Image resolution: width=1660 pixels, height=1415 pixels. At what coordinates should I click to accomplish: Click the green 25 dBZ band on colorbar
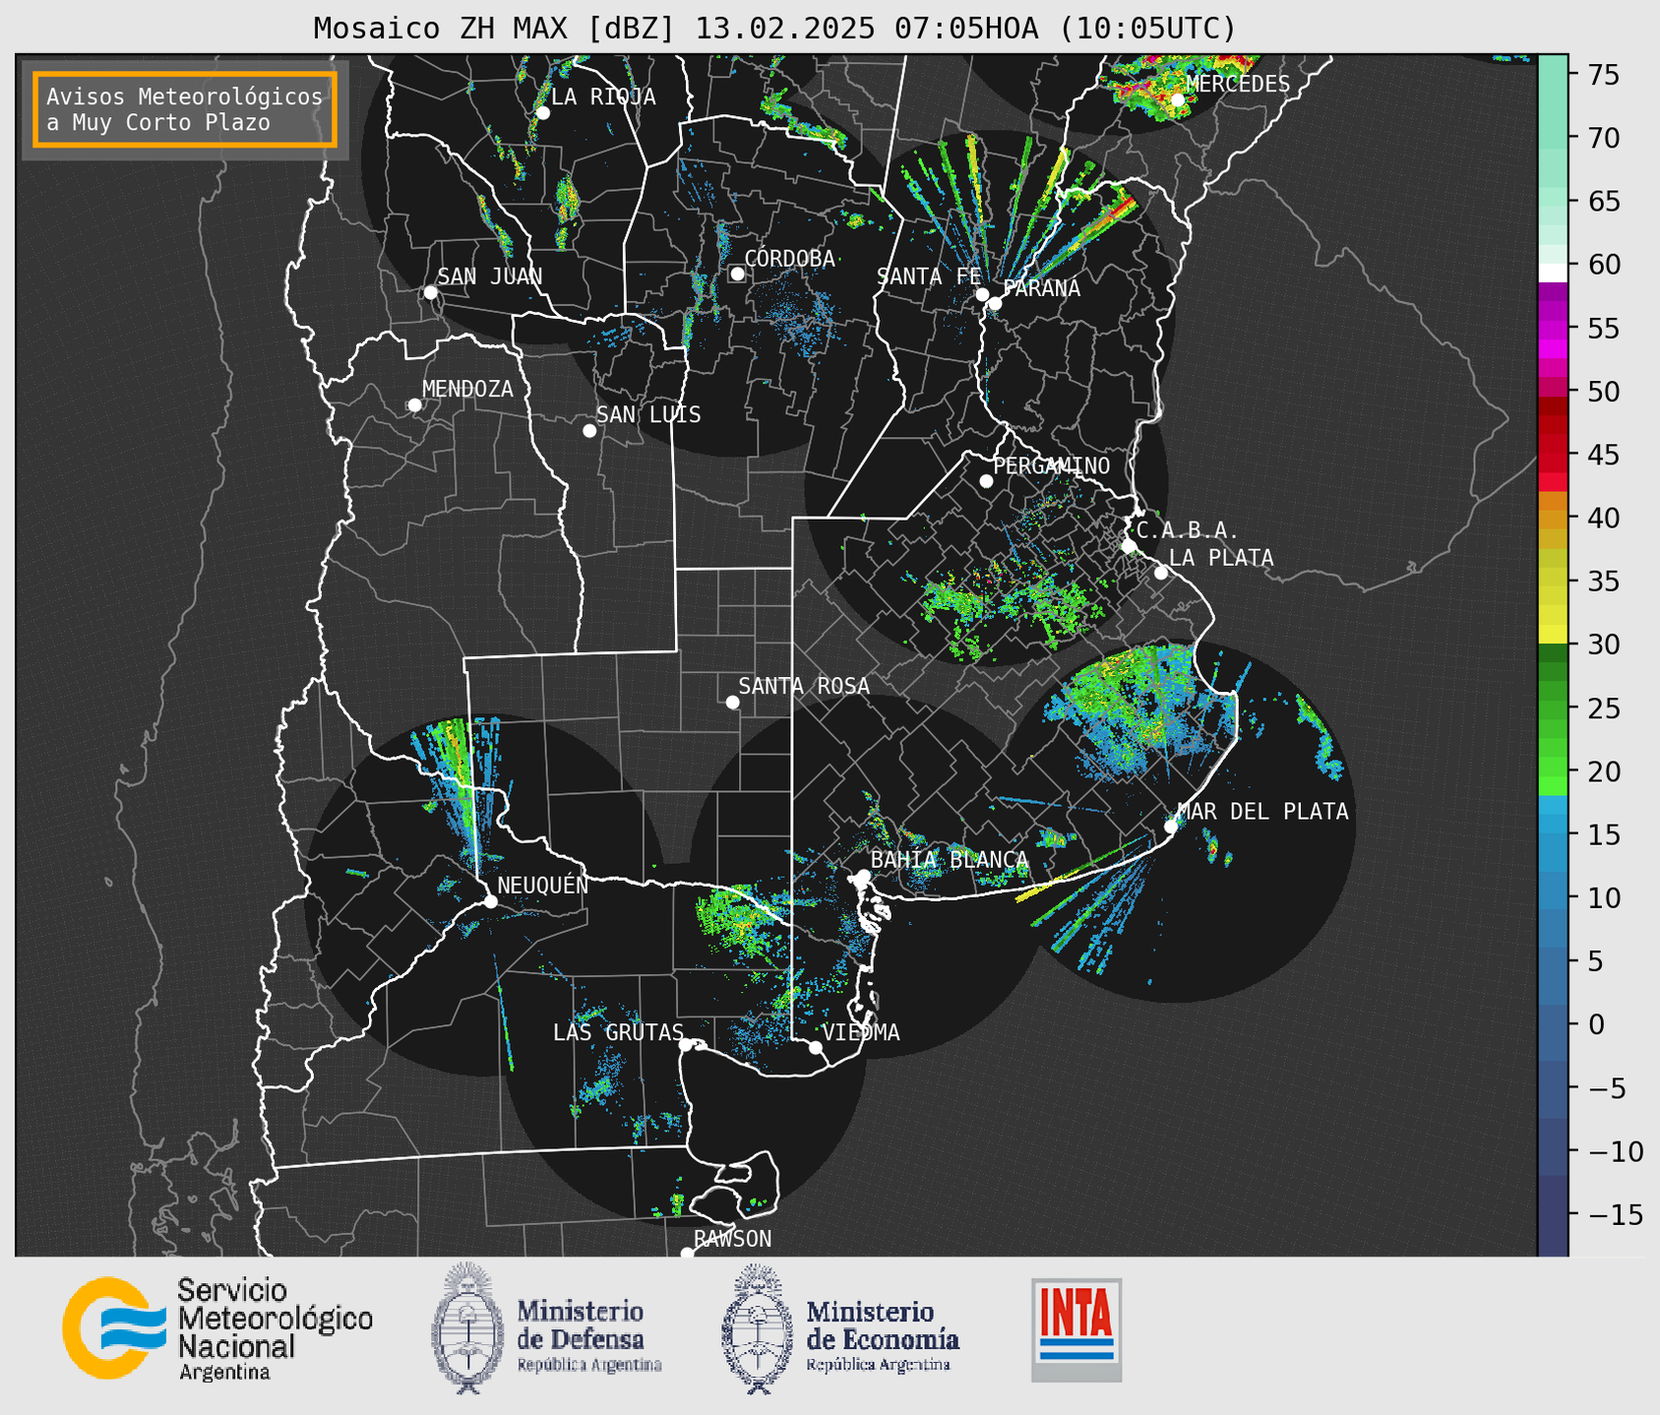click(1553, 708)
